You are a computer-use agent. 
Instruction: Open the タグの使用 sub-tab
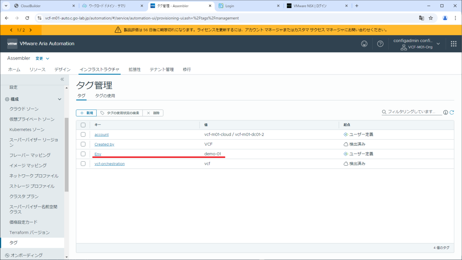(x=105, y=96)
